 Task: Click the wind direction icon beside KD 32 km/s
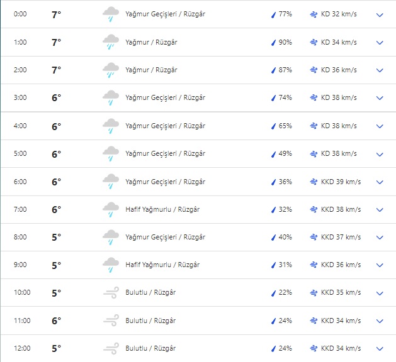point(314,15)
